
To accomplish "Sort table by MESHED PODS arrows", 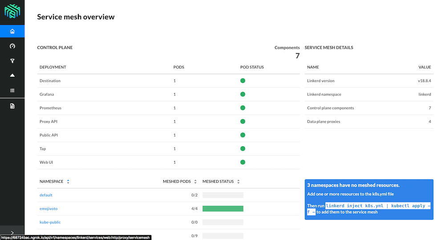I will coord(195,181).
